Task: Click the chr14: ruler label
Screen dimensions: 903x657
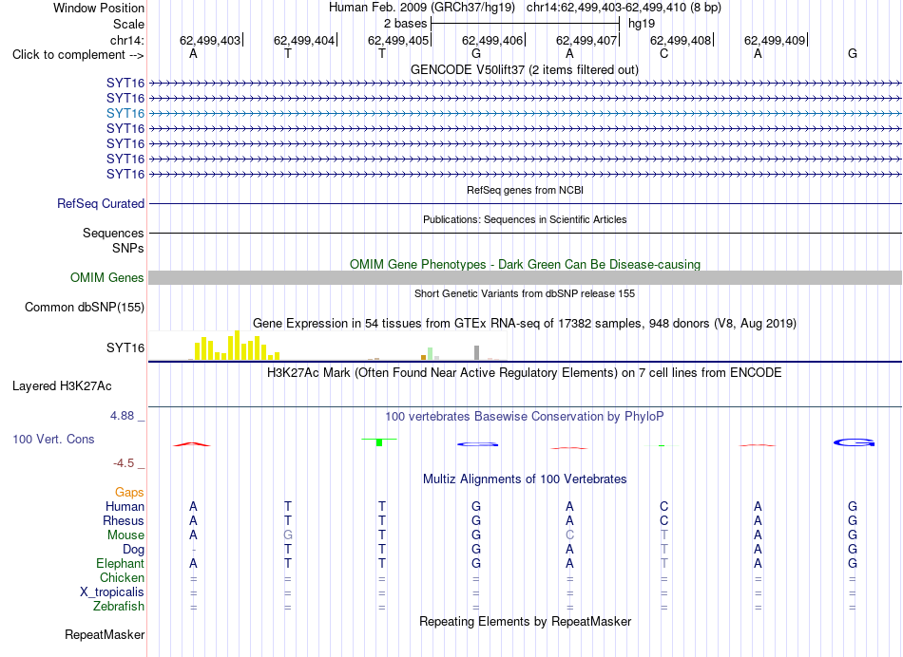Action: pyautogui.click(x=126, y=40)
